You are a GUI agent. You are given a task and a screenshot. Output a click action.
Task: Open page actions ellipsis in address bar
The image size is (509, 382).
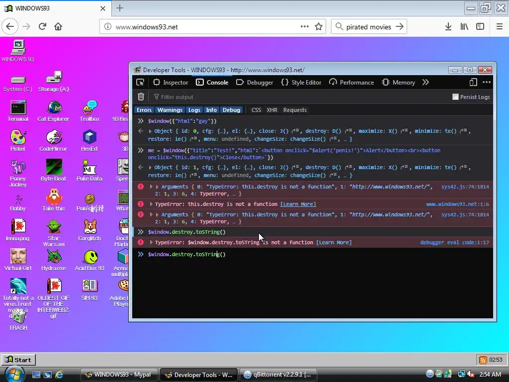coord(305,27)
